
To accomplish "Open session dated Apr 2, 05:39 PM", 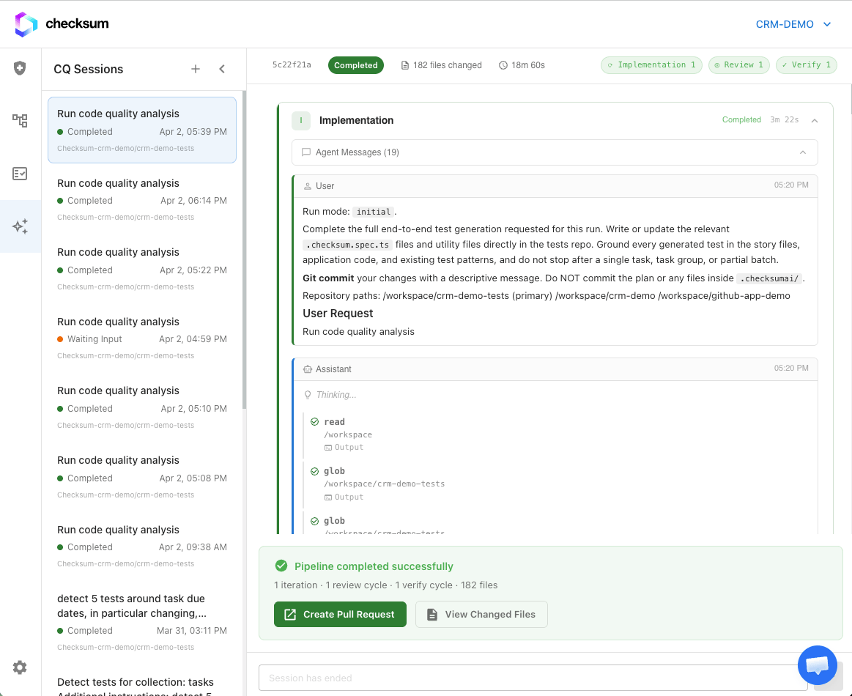I will coord(142,130).
